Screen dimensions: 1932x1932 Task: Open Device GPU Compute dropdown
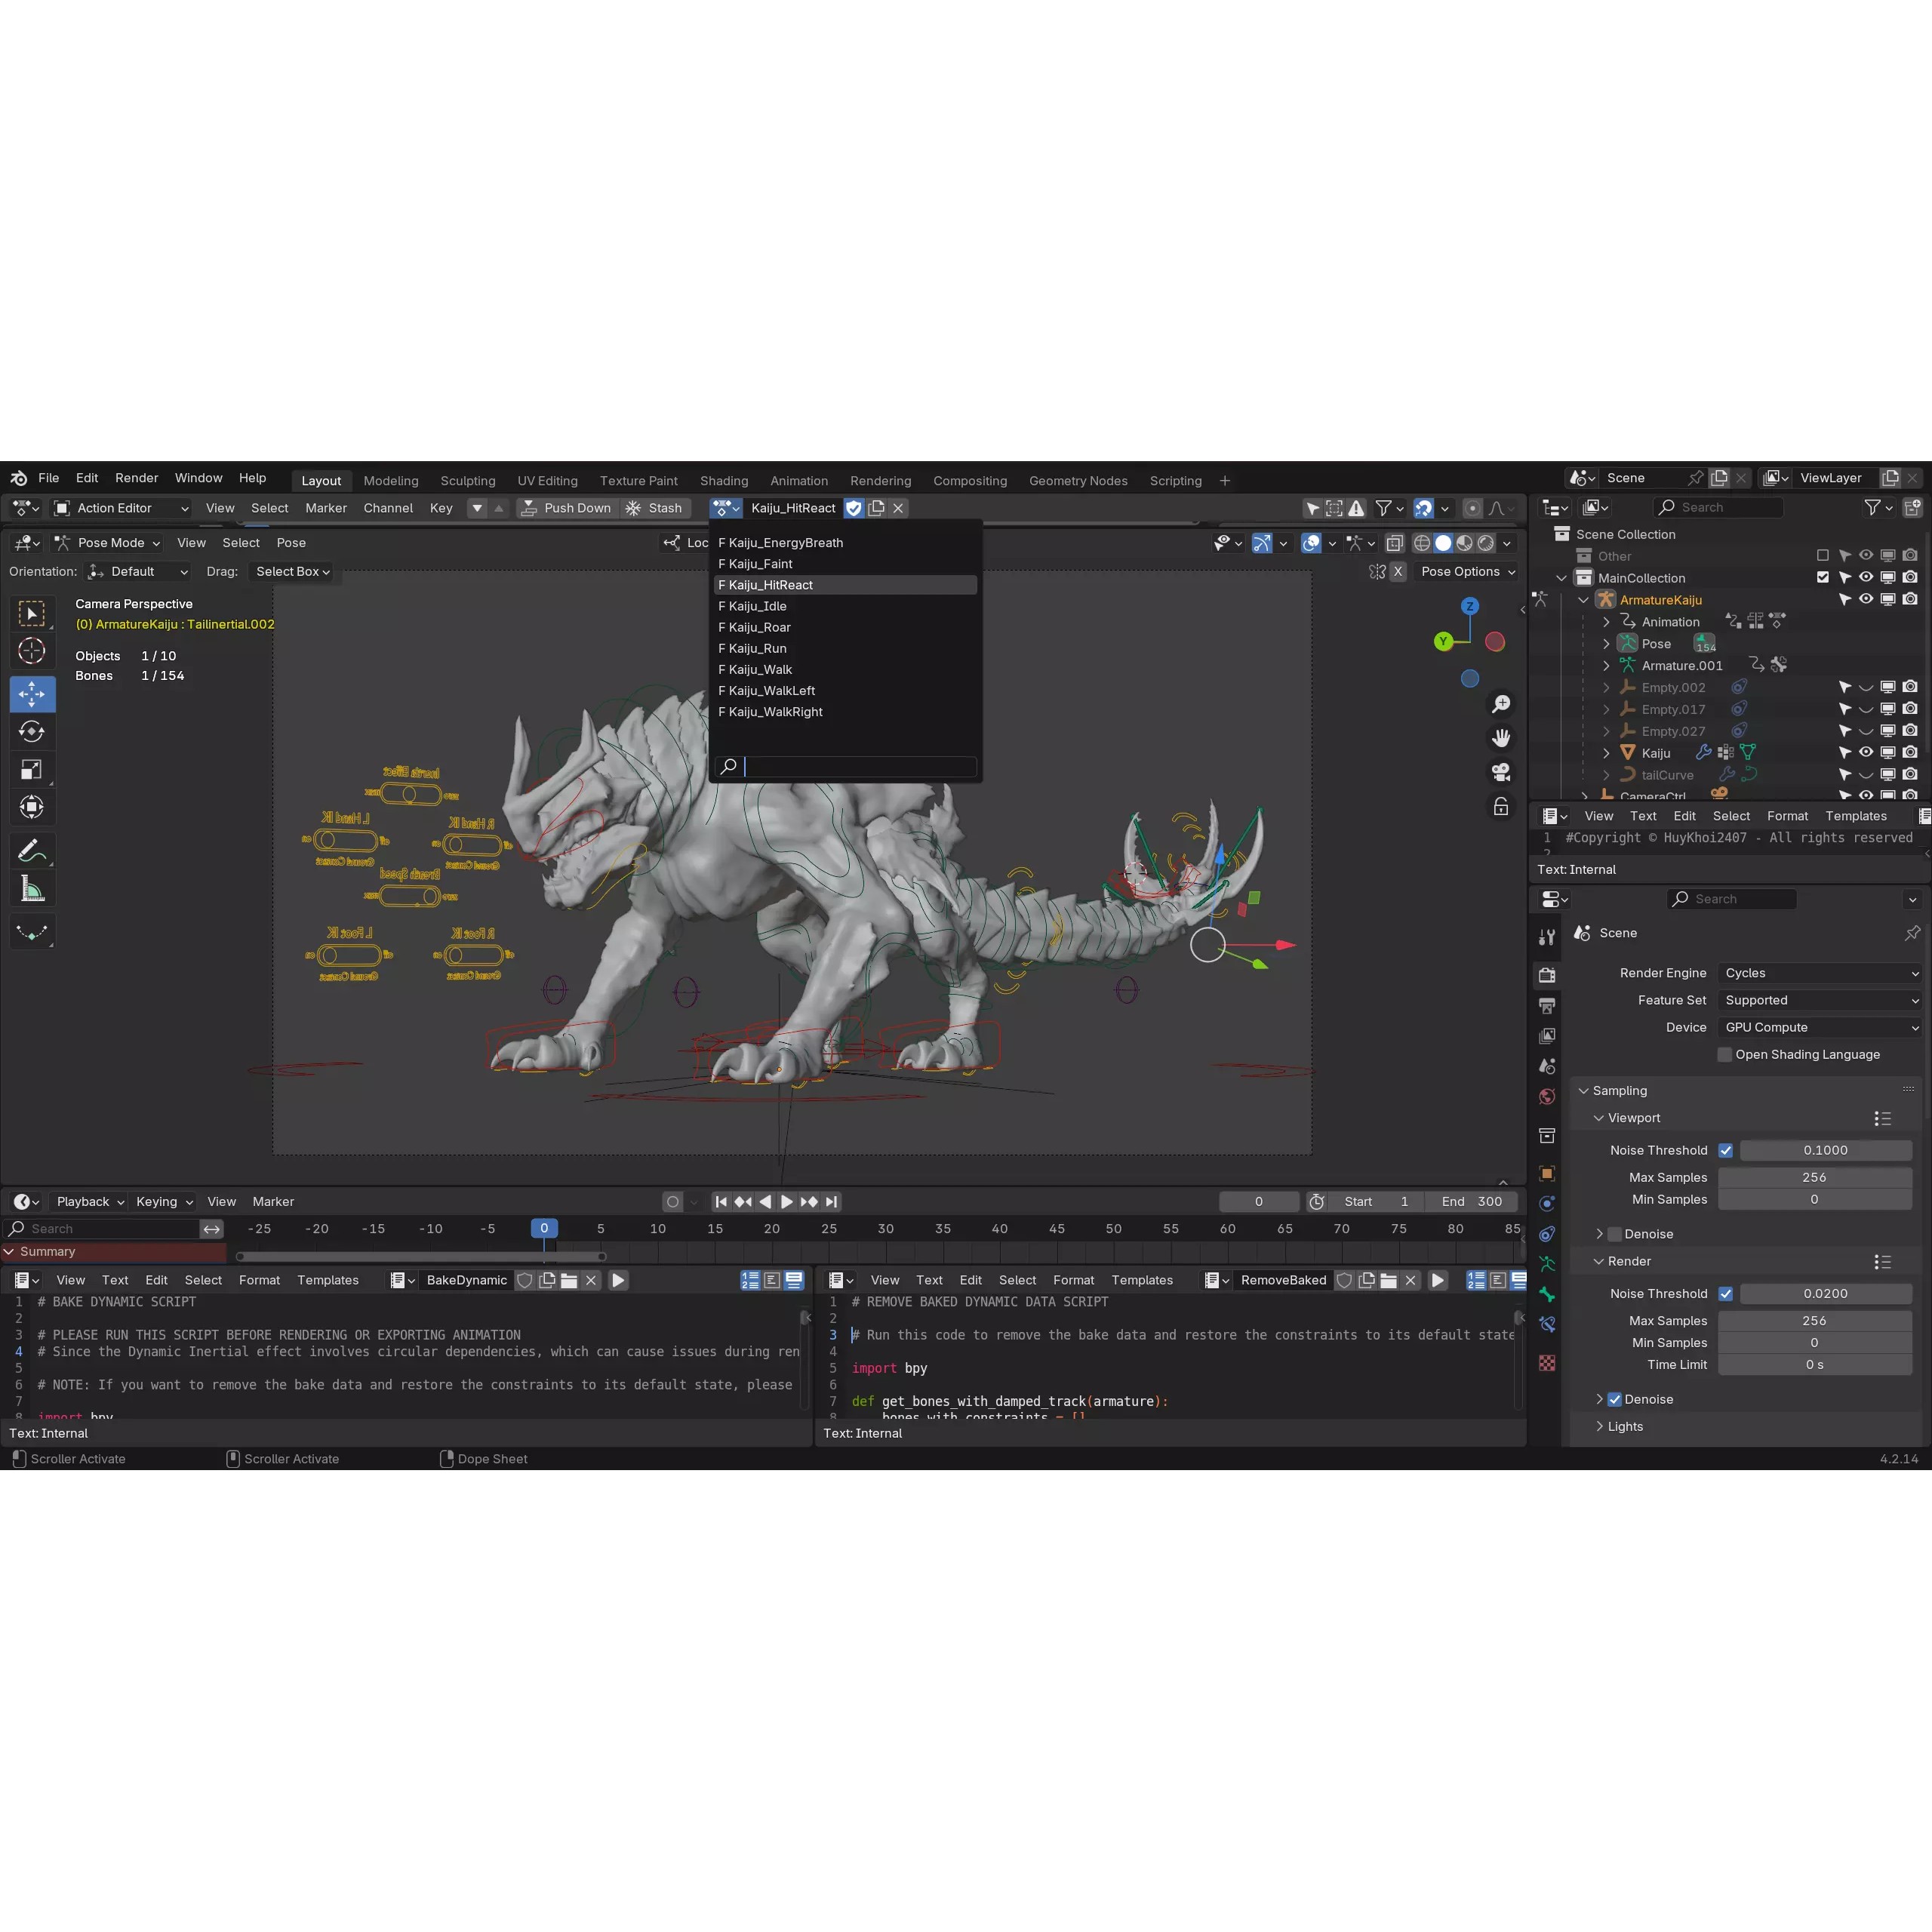pyautogui.click(x=1820, y=1027)
